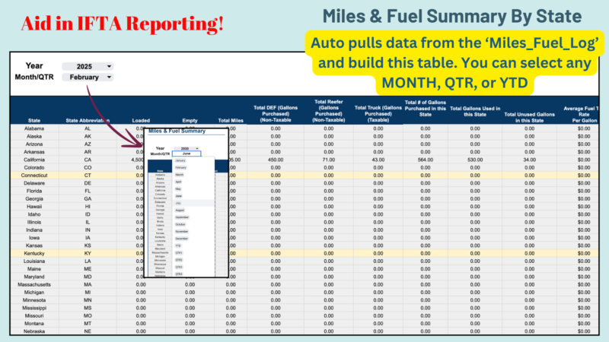Select Florida's Total DEF 0.00 cell
This screenshot has width=609, height=342.
[276, 191]
